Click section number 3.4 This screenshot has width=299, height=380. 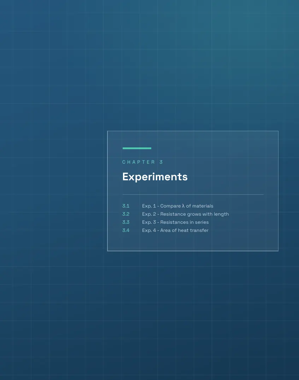[x=126, y=230]
